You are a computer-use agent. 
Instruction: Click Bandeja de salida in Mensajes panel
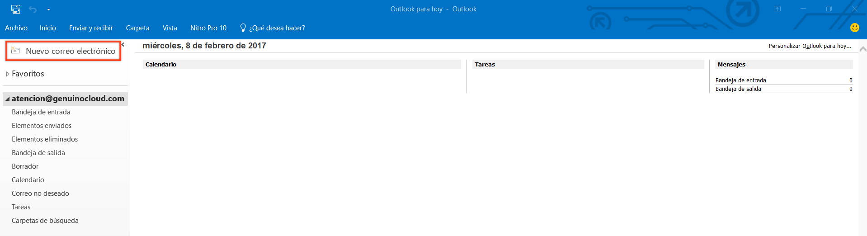click(738, 89)
